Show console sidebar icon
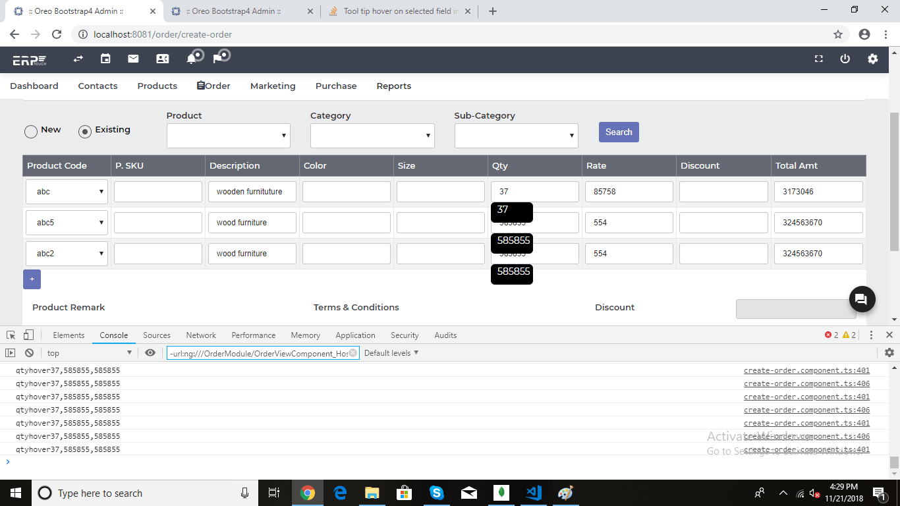900x506 pixels. pos(10,353)
